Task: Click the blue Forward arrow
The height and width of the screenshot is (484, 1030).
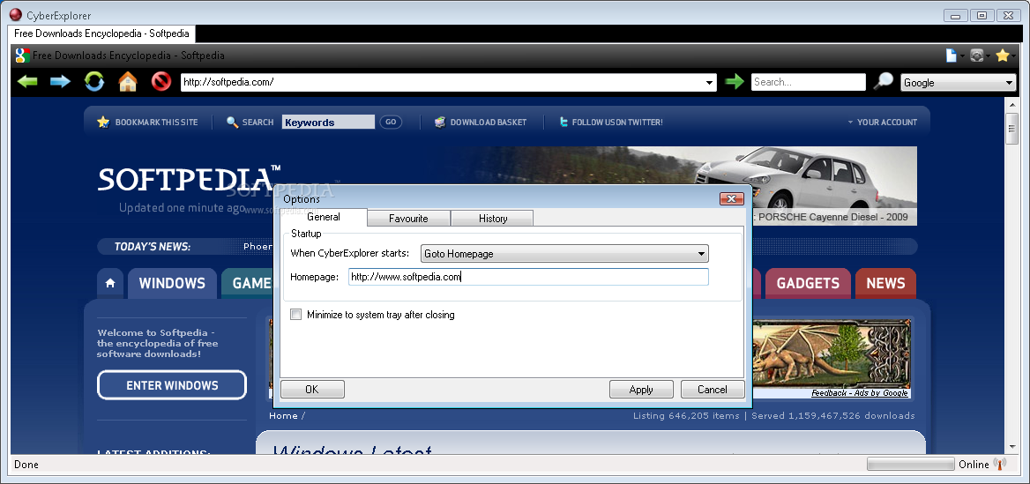Action: [x=61, y=81]
